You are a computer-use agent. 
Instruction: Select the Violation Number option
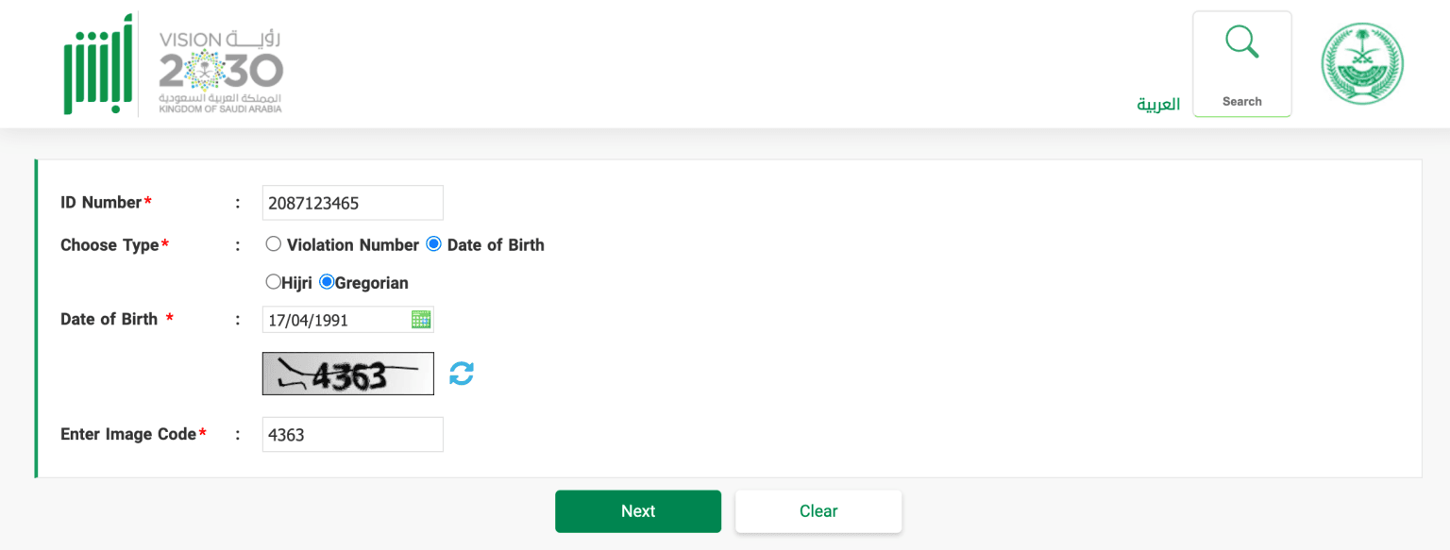[x=274, y=243]
